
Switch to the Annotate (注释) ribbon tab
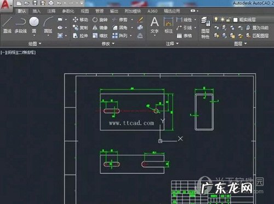[52, 11]
